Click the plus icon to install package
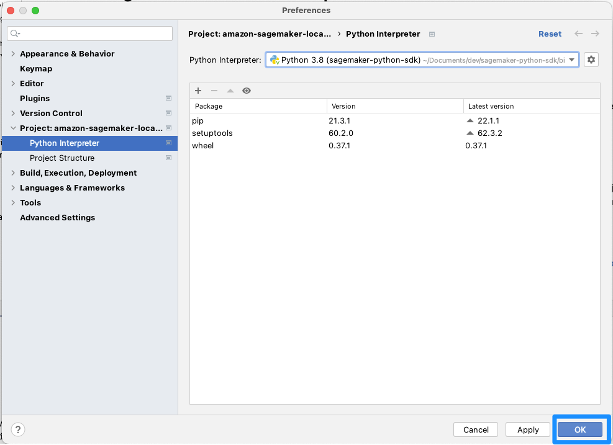Image resolution: width=613 pixels, height=445 pixels. coord(198,91)
